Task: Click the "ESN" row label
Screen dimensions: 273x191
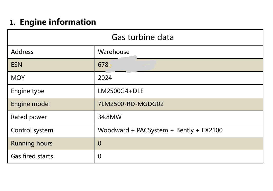Action: 16,65
